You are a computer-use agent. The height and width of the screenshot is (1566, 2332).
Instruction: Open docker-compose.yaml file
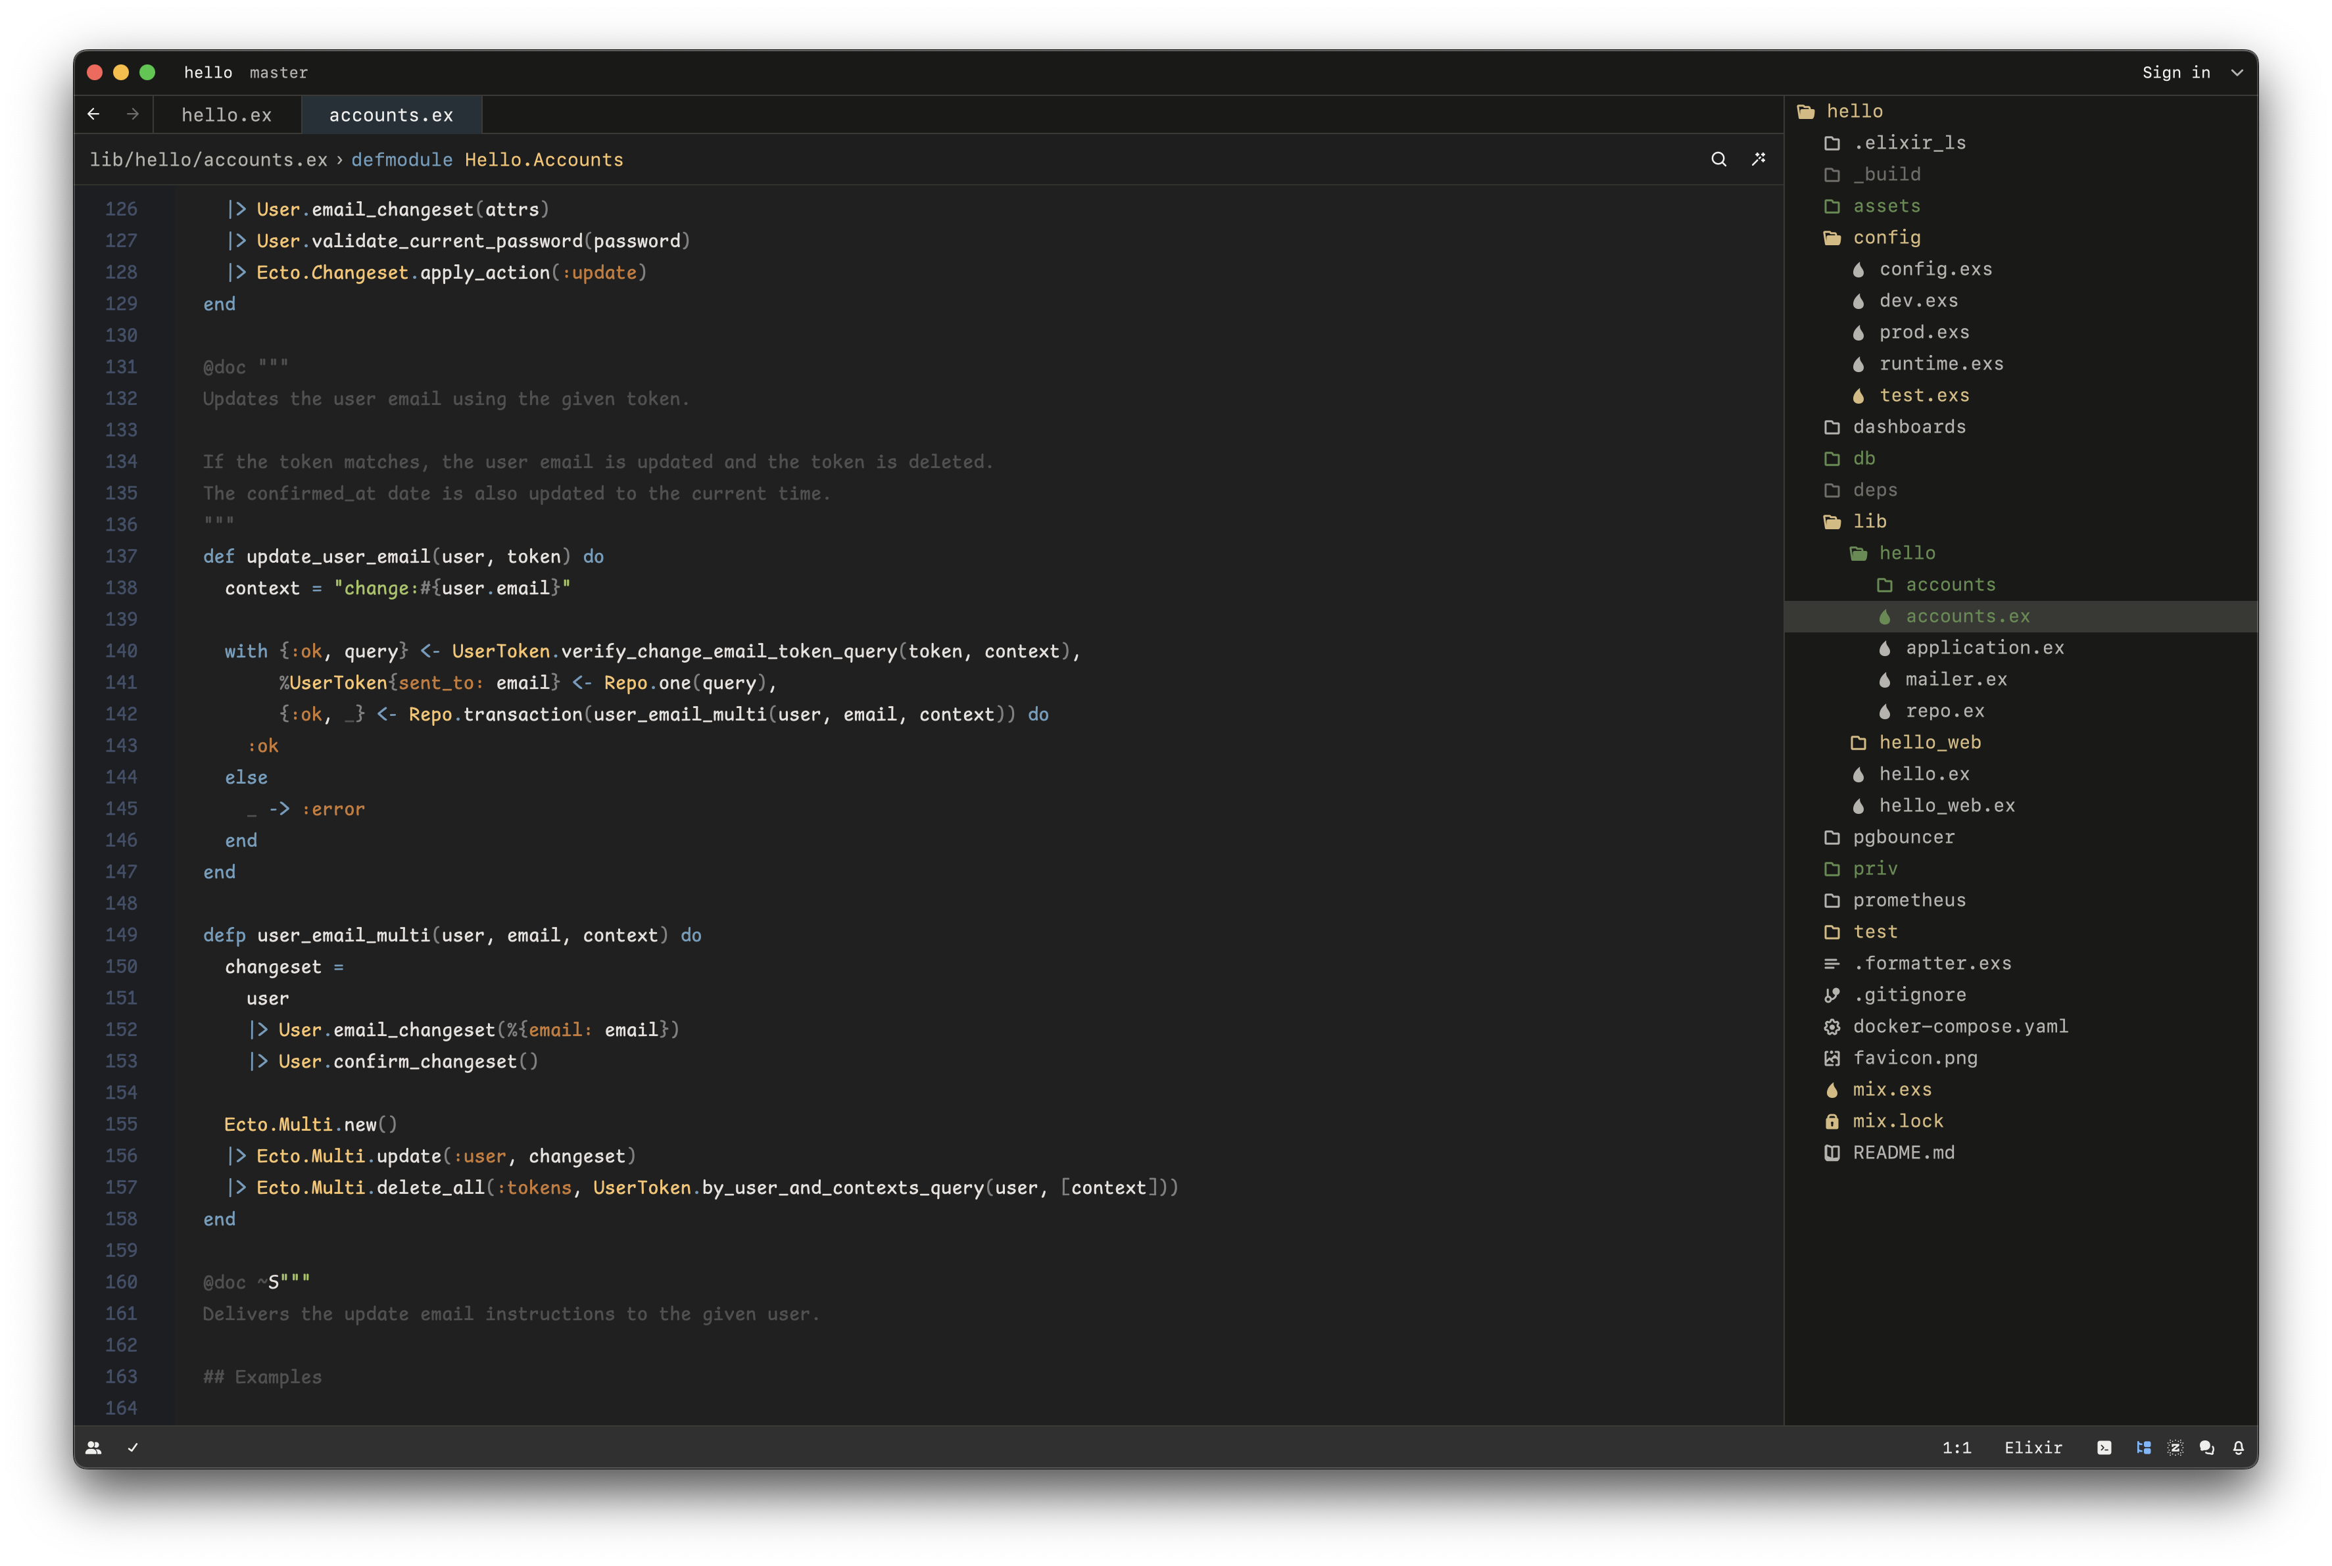point(2020,1027)
